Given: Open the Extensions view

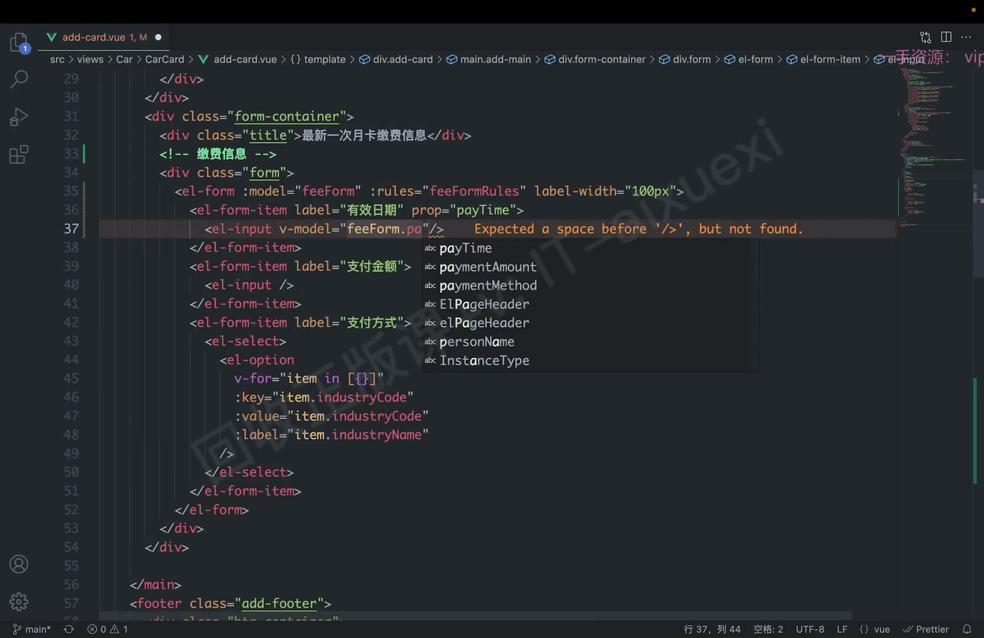Looking at the screenshot, I should tap(19, 155).
